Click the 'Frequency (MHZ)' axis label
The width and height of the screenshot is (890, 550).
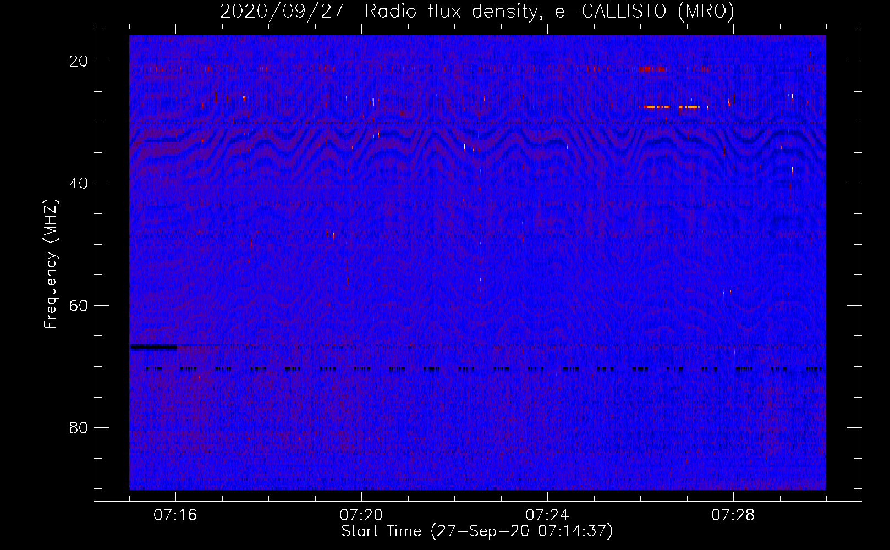[x=51, y=264]
